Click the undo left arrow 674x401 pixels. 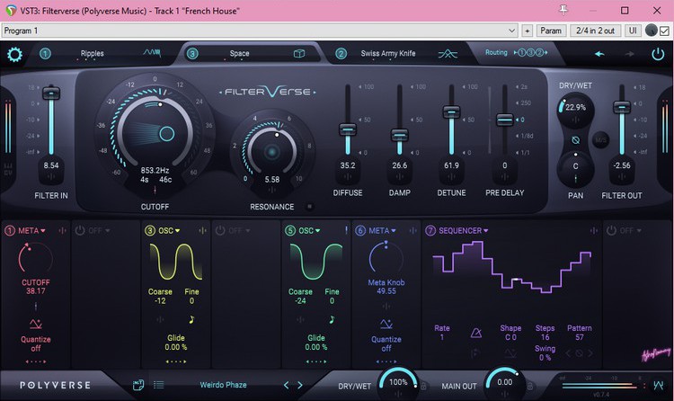point(599,54)
